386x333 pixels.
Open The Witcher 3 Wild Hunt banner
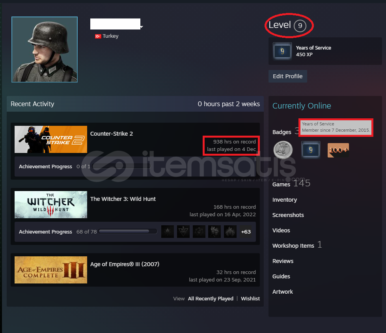(51, 205)
